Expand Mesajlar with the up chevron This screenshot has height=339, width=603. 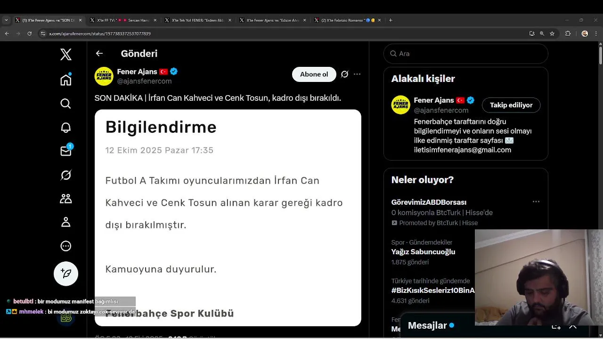point(573,326)
